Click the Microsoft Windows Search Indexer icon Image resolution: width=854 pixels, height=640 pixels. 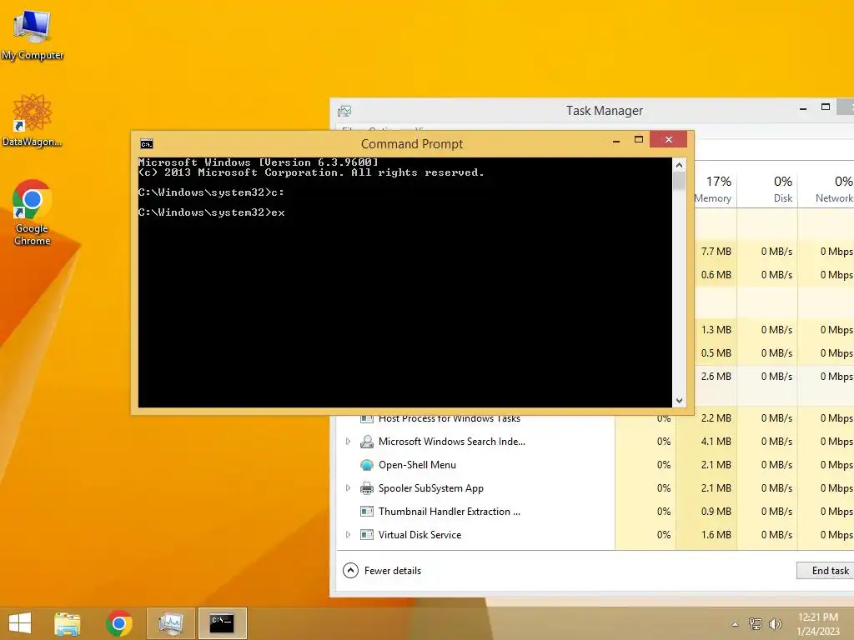[x=367, y=442]
